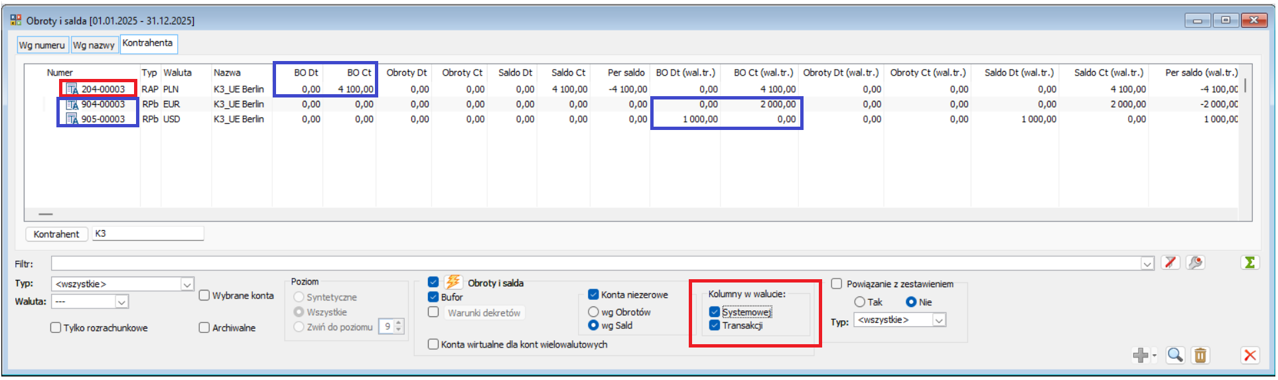Image resolution: width=1278 pixels, height=380 pixels.
Task: Click the Warunki dekretów button
Action: (484, 313)
